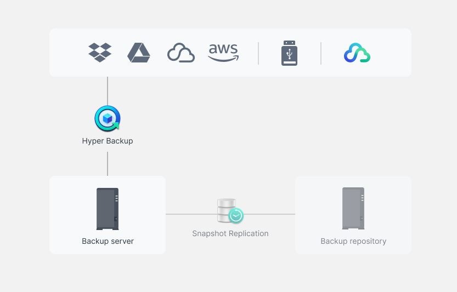The height and width of the screenshot is (292, 457).
Task: Open the Hyper Backup app icon
Action: click(108, 118)
